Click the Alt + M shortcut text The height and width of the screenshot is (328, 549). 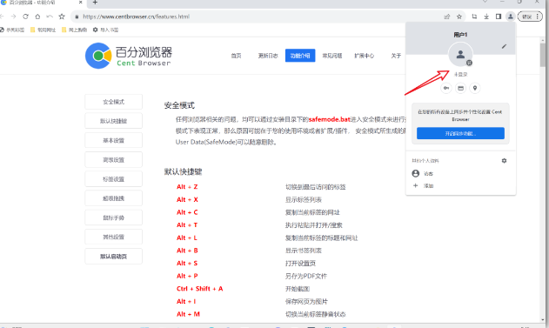click(x=188, y=314)
